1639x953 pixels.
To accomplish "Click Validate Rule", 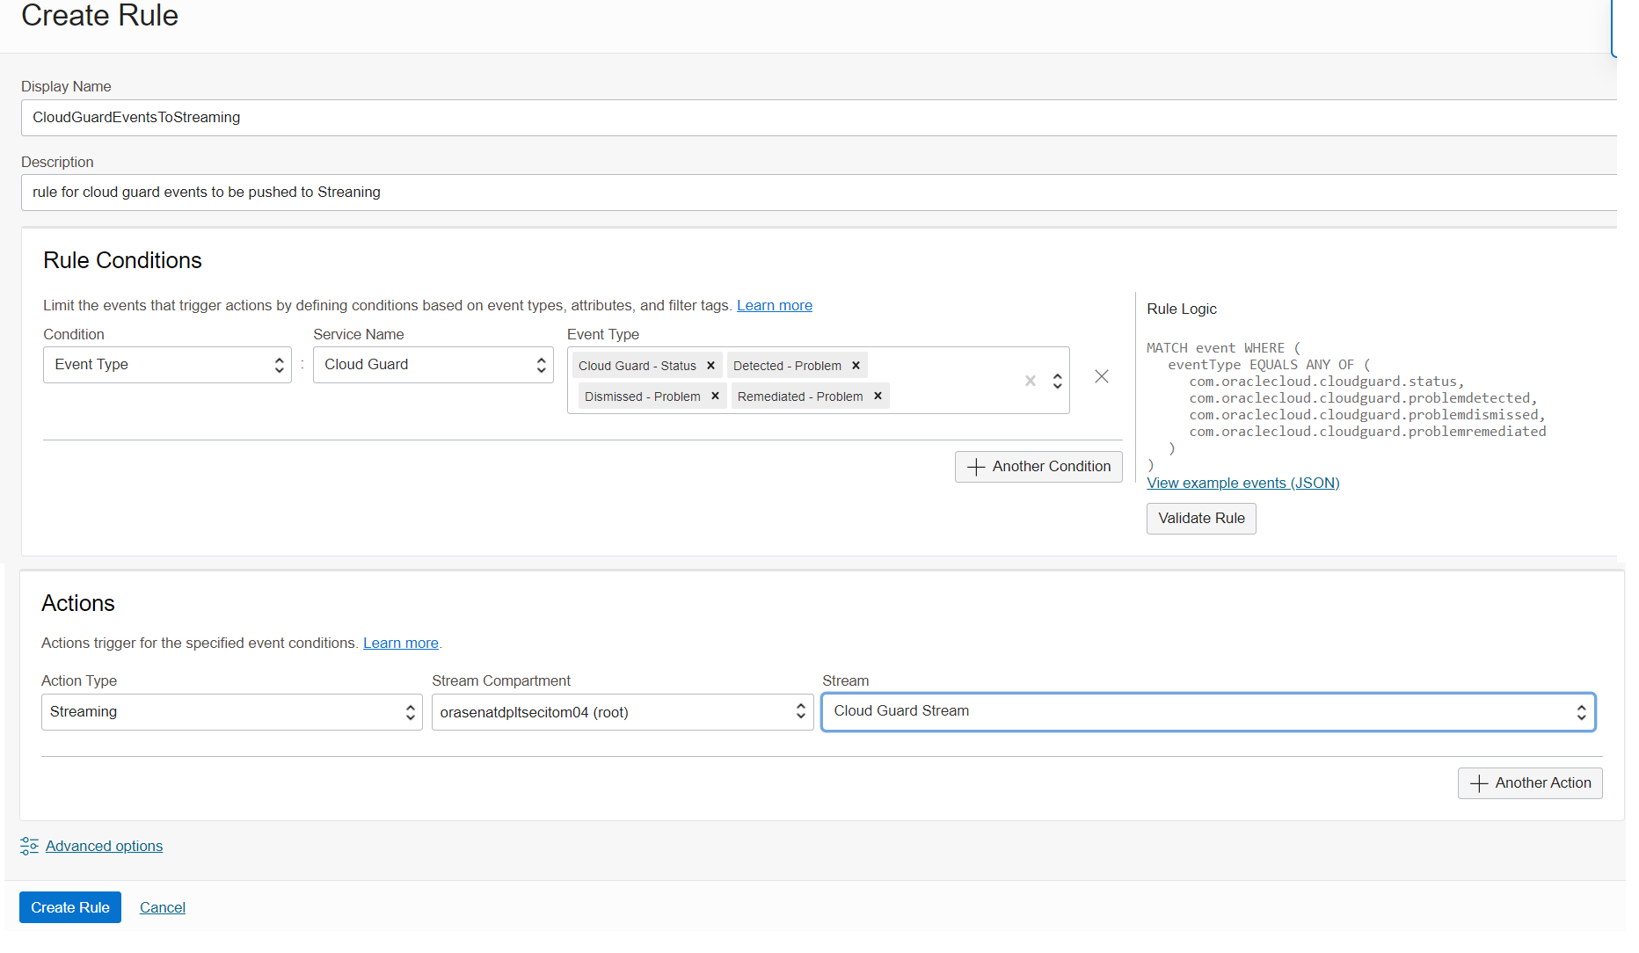I will click(1200, 518).
